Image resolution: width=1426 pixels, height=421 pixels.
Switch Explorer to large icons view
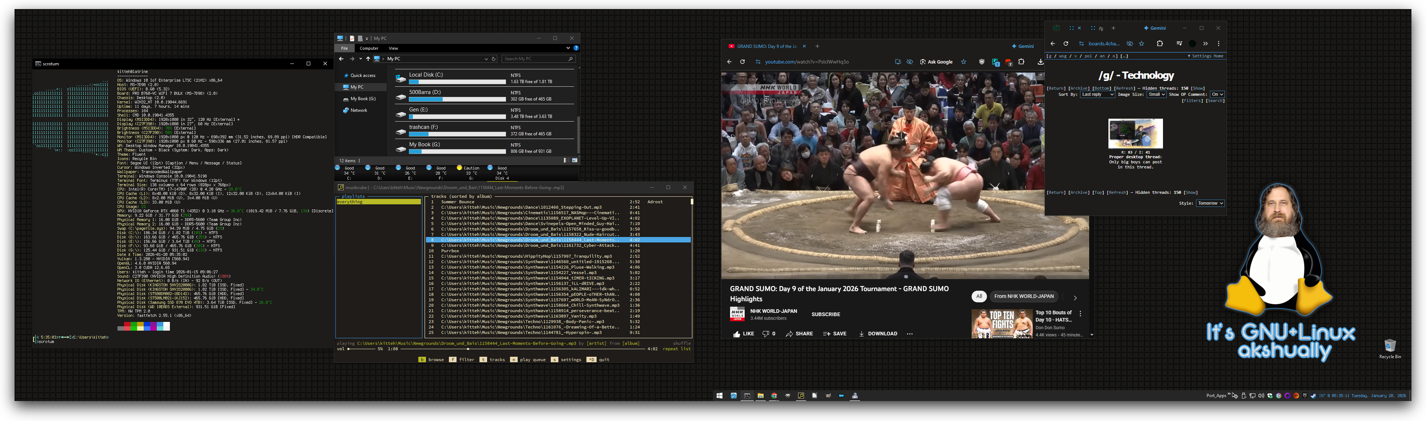coord(575,160)
